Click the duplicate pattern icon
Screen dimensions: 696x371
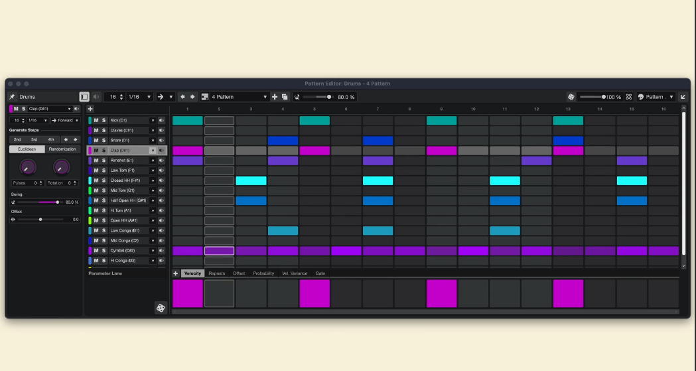(285, 97)
